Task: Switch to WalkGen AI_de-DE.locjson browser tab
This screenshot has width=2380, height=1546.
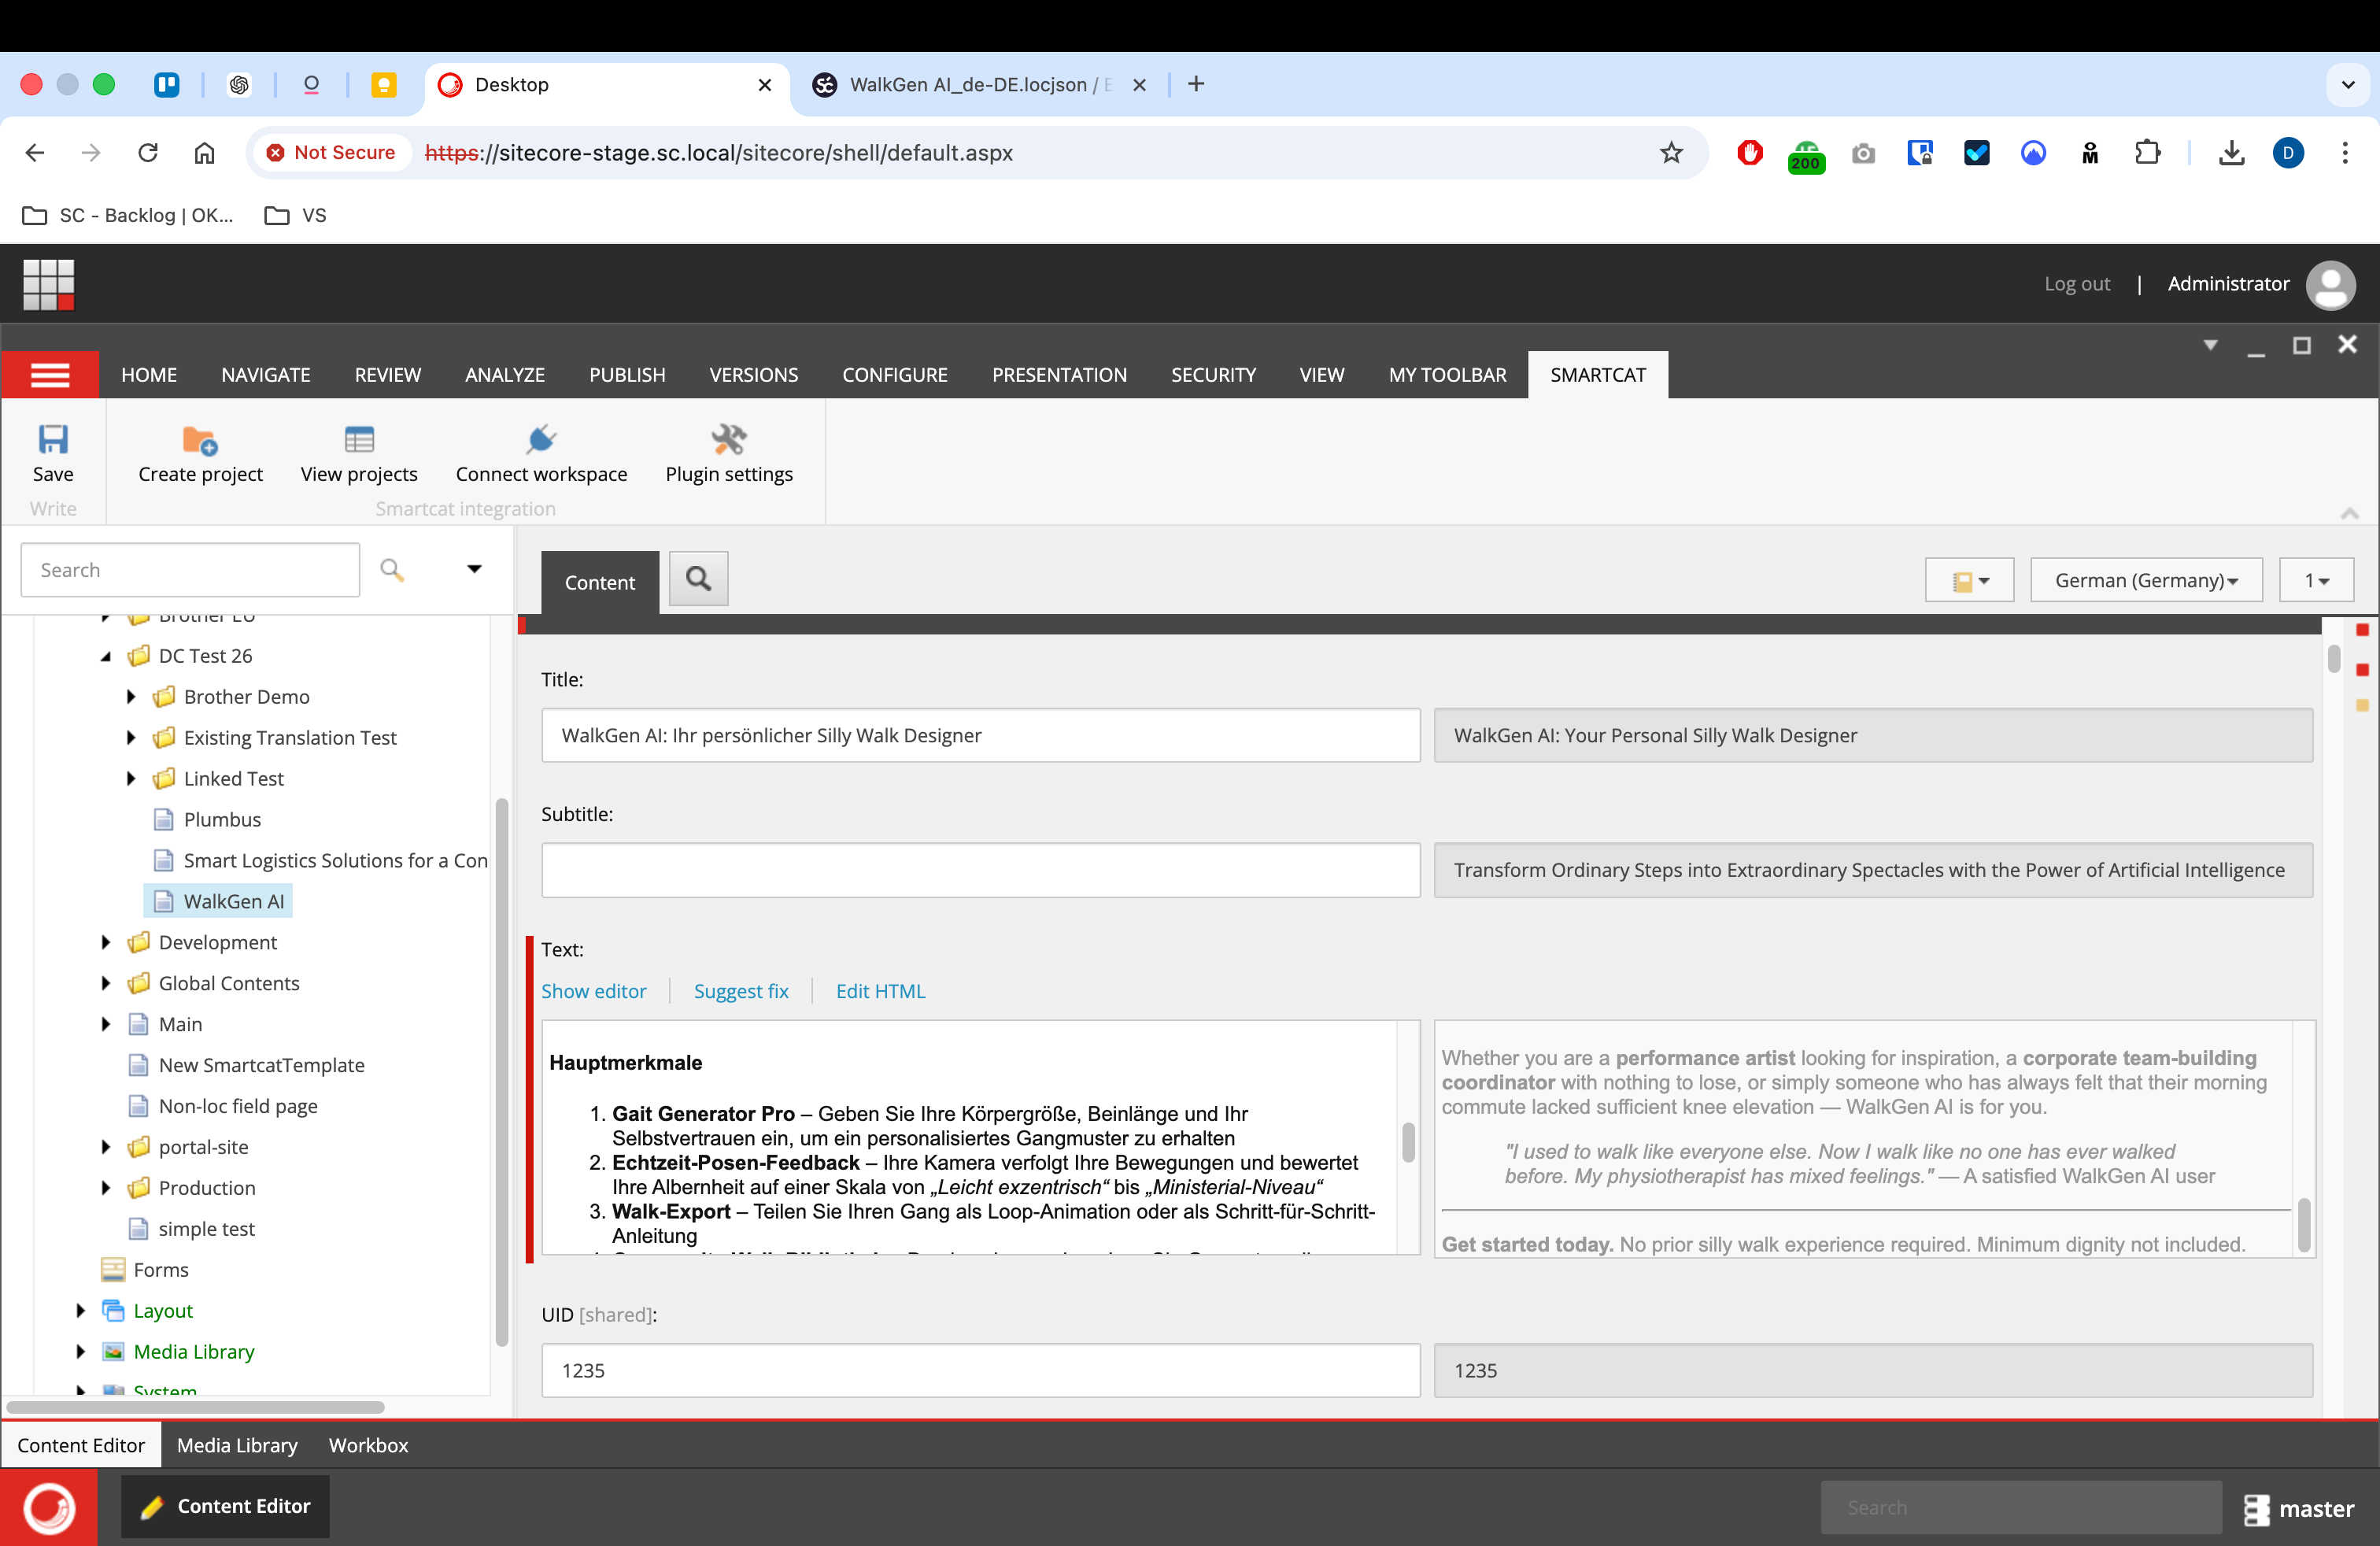Action: 980,85
